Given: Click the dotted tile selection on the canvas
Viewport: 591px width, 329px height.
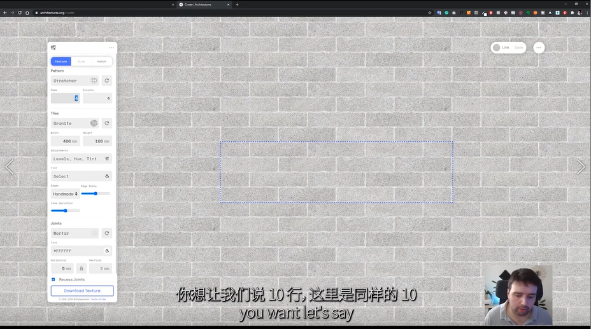Looking at the screenshot, I should [337, 172].
